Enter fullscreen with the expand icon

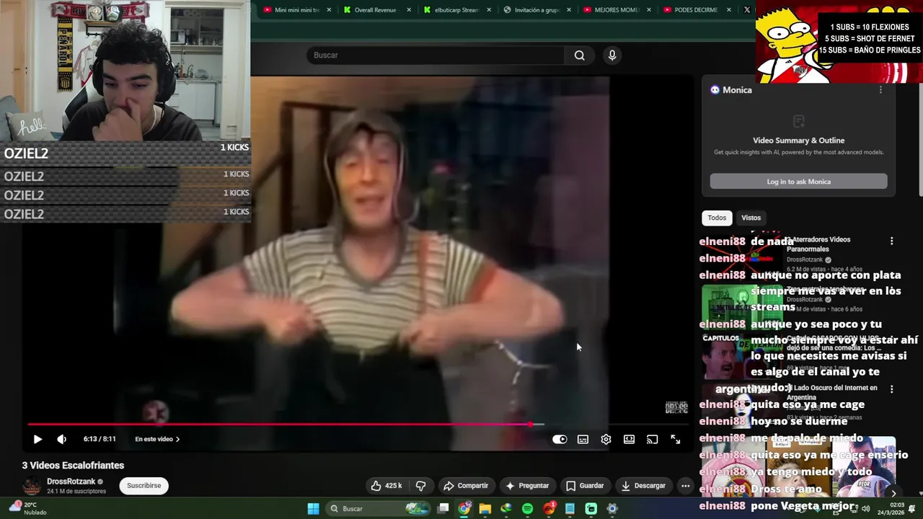pyautogui.click(x=676, y=439)
